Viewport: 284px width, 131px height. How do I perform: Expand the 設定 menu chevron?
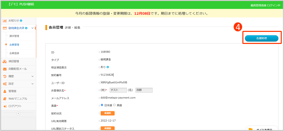coord(32,84)
